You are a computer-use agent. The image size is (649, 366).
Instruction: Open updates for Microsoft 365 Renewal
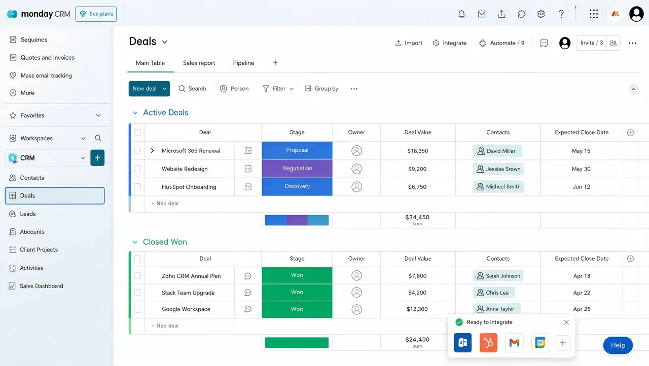click(x=248, y=150)
